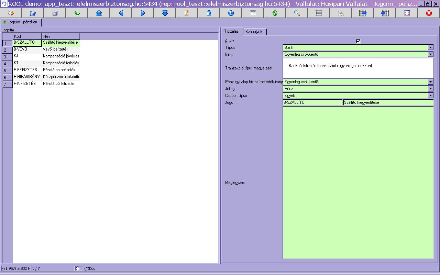Select the Tipizálás tab
This screenshot has width=440, height=275.
231,31
